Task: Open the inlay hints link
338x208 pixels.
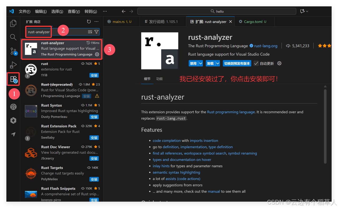Action: tap(161, 166)
